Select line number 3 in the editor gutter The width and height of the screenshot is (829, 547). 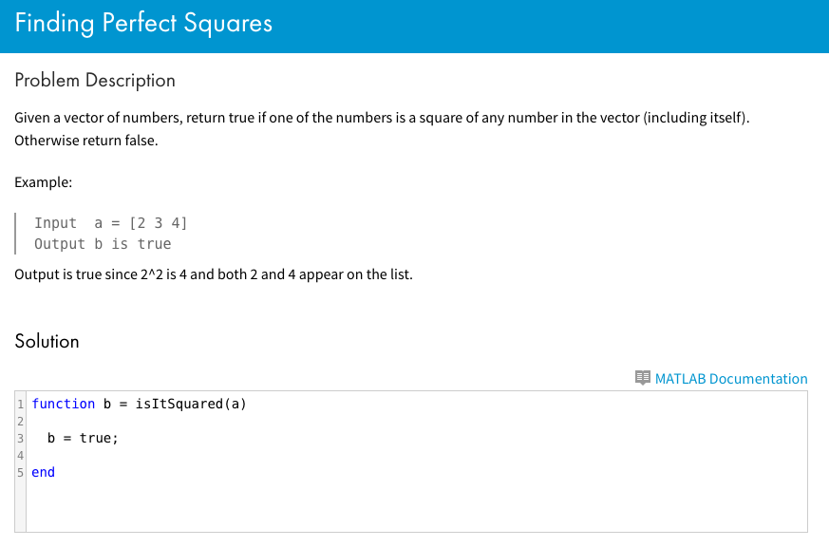(x=19, y=437)
